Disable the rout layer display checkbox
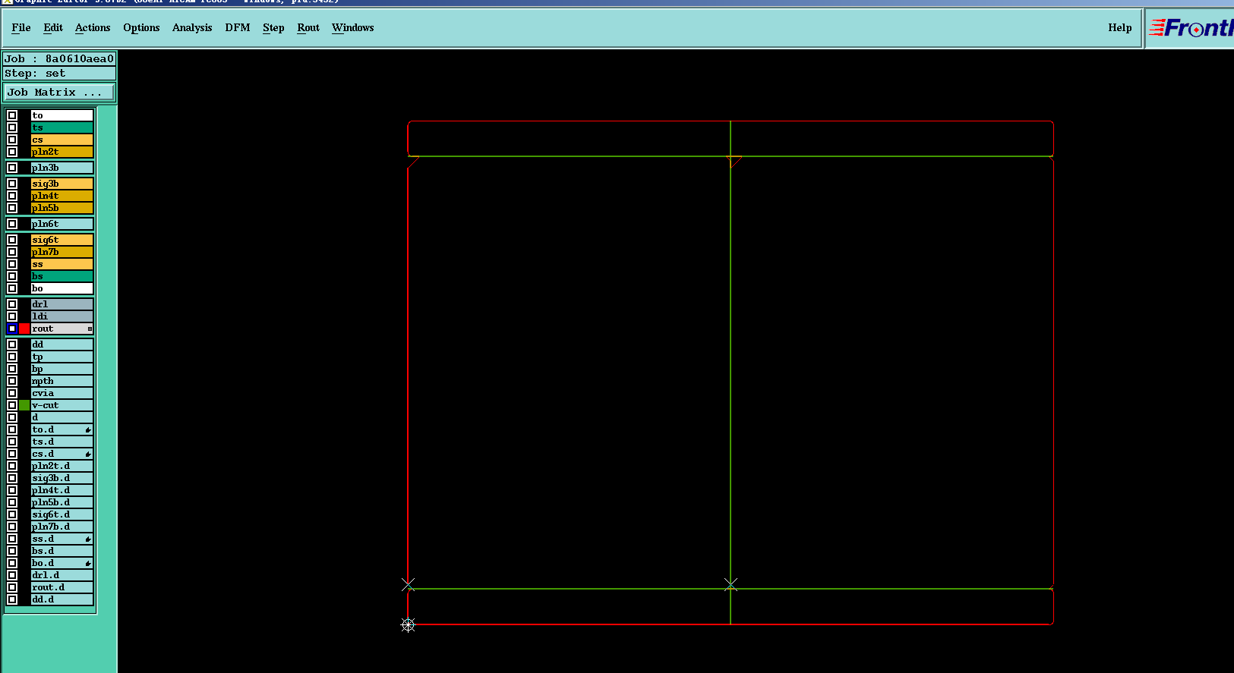Viewport: 1234px width, 673px height. 12,329
